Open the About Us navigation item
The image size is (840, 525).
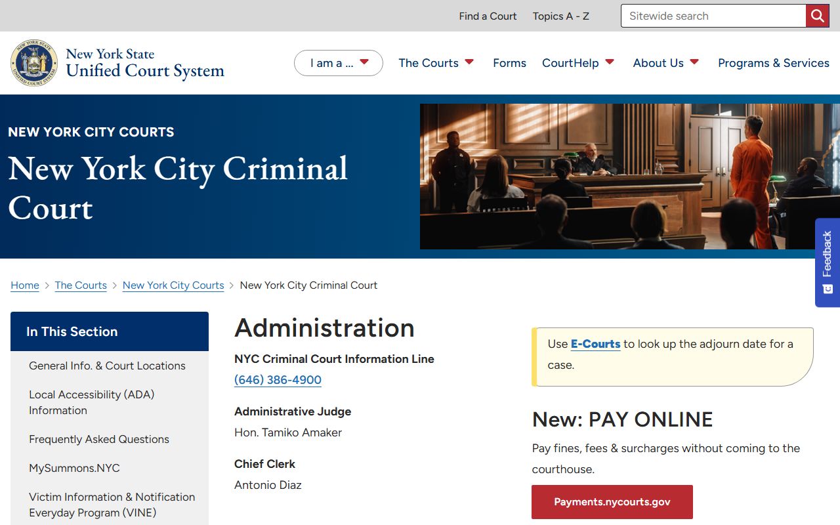(658, 63)
